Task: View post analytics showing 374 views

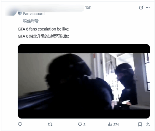Action: [113, 125]
